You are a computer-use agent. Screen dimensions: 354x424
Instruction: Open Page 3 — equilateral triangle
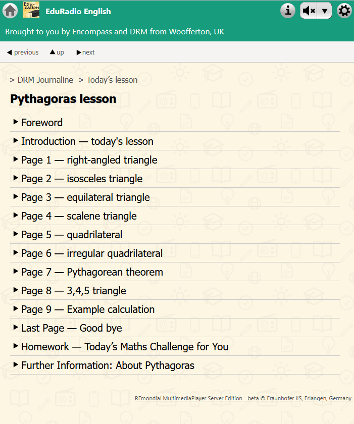pos(175,197)
